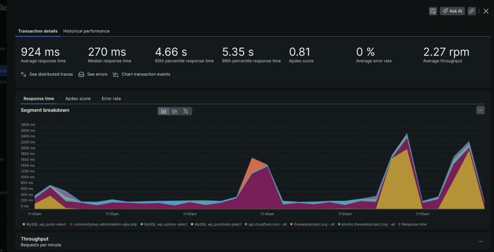This screenshot has width=494, height=252.
Task: Click Chart transaction events link
Action: pyautogui.click(x=145, y=75)
